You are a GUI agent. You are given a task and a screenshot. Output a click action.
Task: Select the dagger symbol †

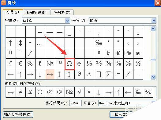coord(11,43)
